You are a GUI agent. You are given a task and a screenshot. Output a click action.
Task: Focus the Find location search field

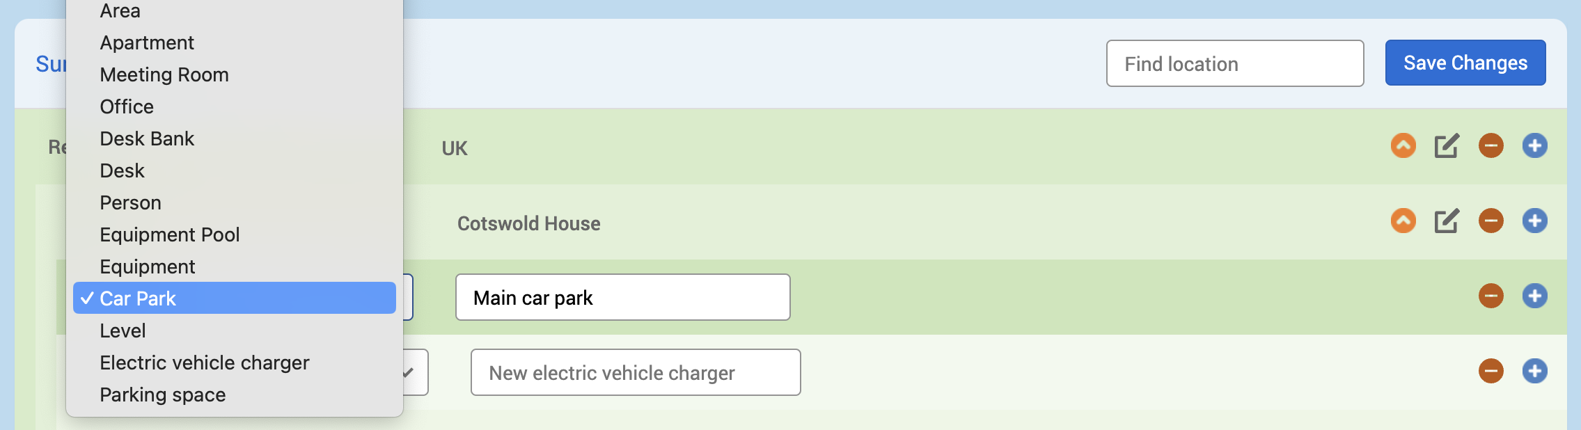click(1234, 64)
